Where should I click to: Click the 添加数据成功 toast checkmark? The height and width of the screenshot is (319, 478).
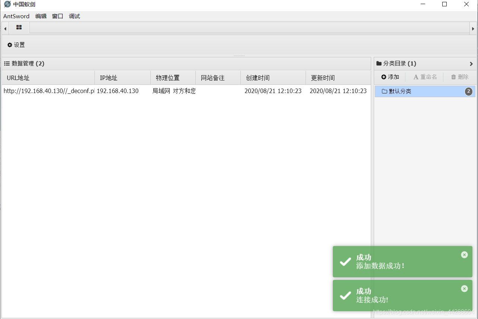pos(345,262)
